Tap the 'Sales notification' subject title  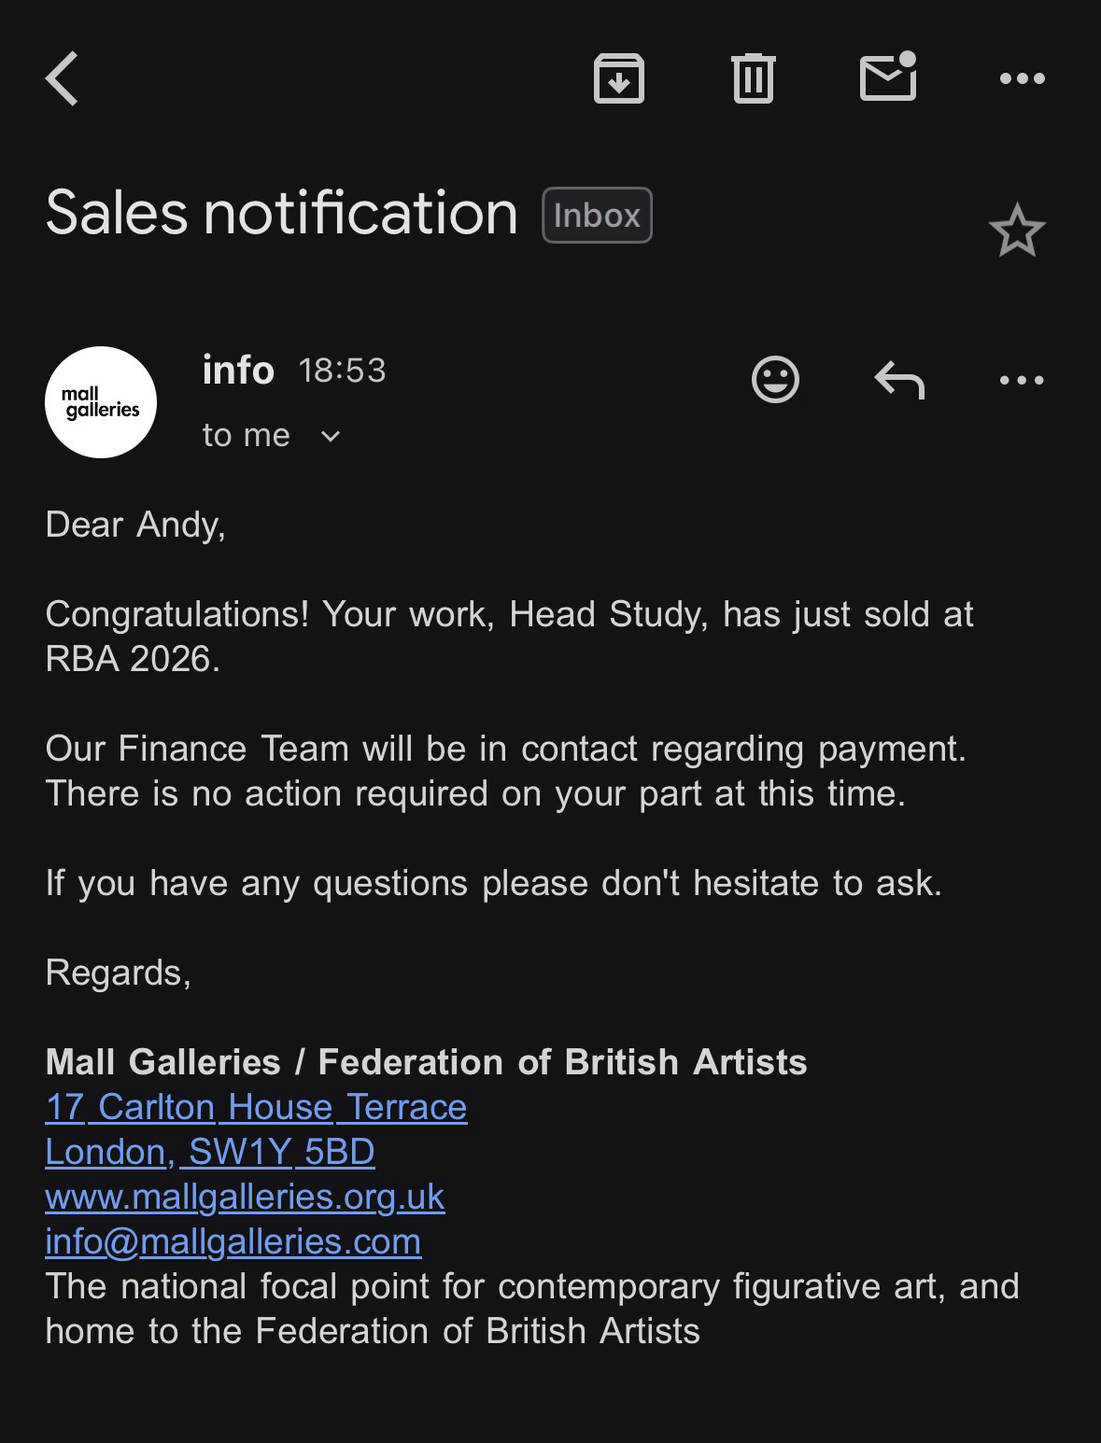[x=281, y=213]
